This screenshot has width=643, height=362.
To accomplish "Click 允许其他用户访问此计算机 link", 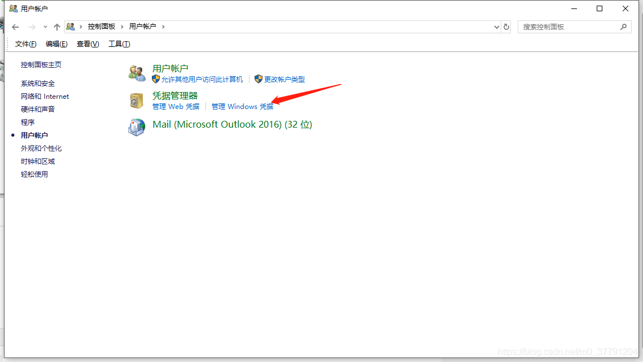I will point(202,80).
